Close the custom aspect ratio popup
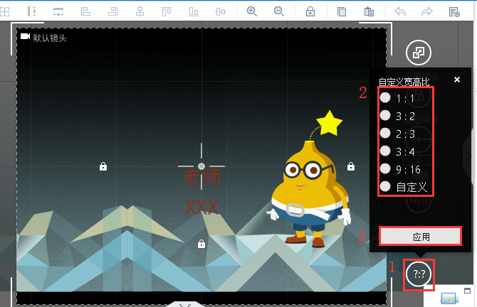This screenshot has height=307, width=477. click(457, 80)
